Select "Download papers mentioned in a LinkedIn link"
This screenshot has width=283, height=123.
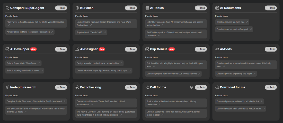tap(240, 101)
